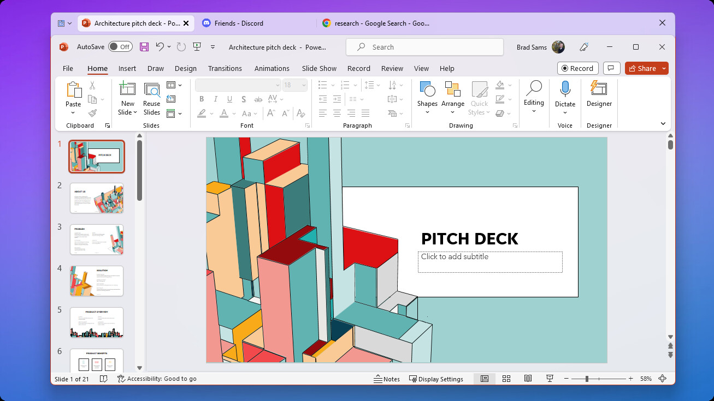Viewport: 714px width, 401px height.
Task: Toggle underline formatting
Action: coord(229,99)
